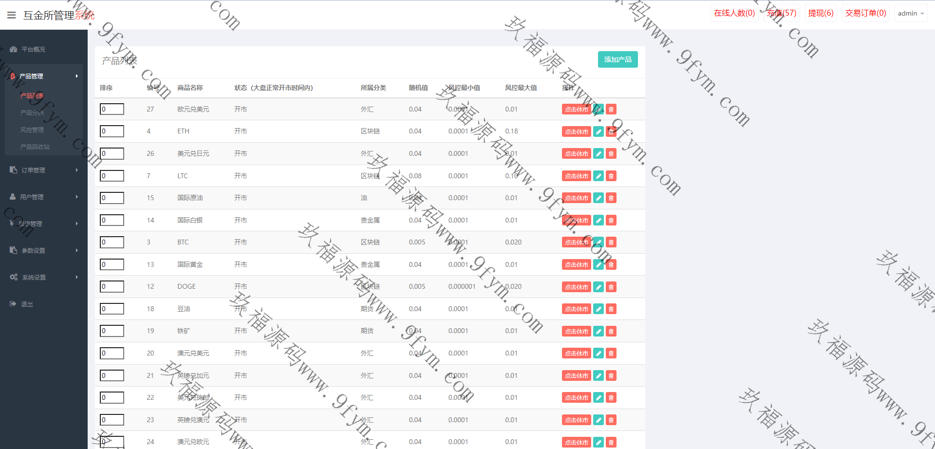Click the edit icon for 国际白银
This screenshot has width=935, height=449.
coord(598,220)
